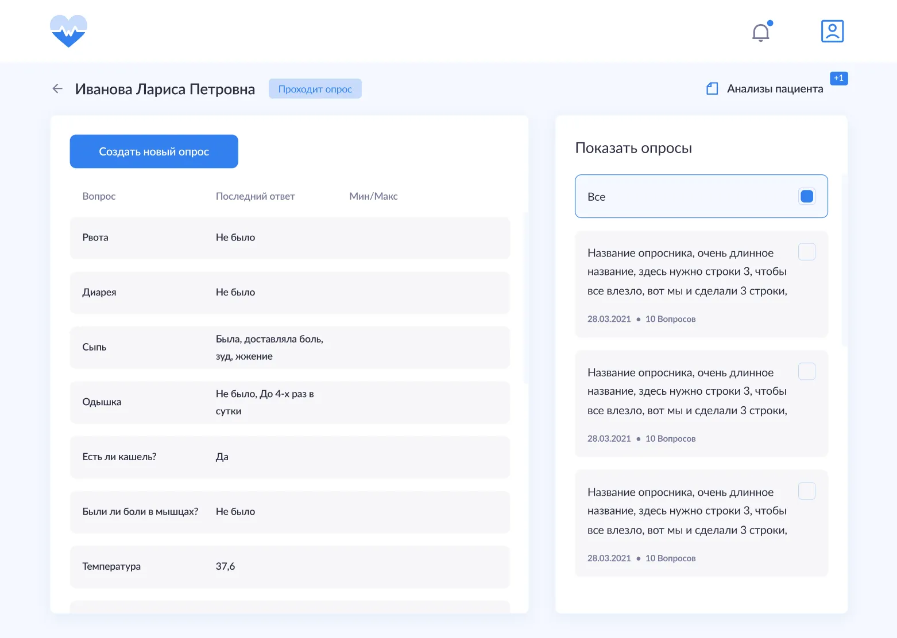Click answer Не было, До 4-х раз в сутки
The height and width of the screenshot is (638, 897).
(x=265, y=402)
